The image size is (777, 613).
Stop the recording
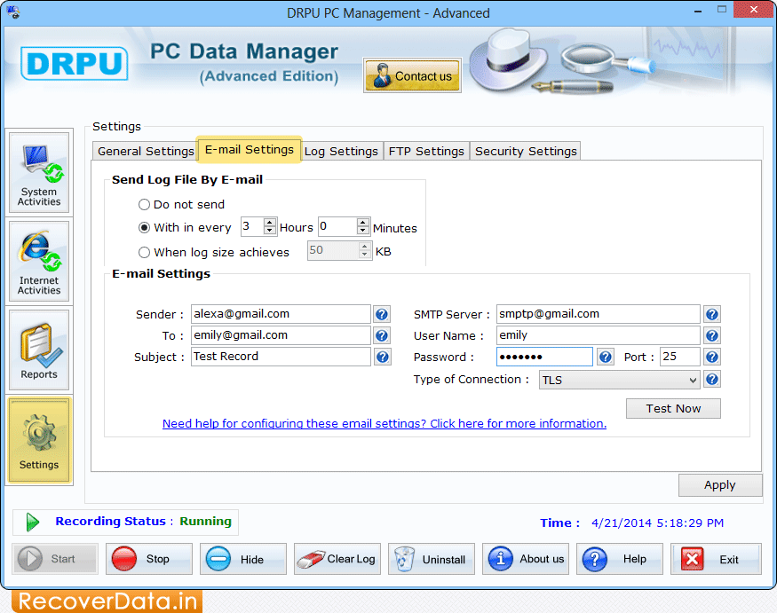click(x=148, y=559)
